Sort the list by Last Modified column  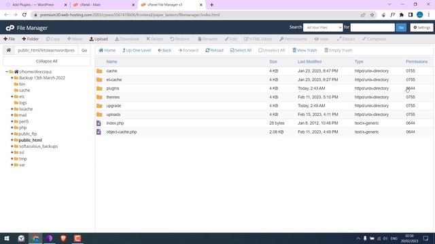click(309, 62)
